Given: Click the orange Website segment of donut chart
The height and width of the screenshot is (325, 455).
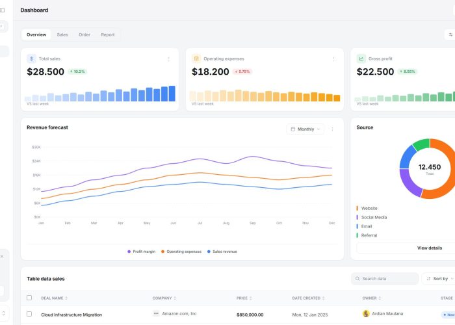Looking at the screenshot, I should pos(444,188).
